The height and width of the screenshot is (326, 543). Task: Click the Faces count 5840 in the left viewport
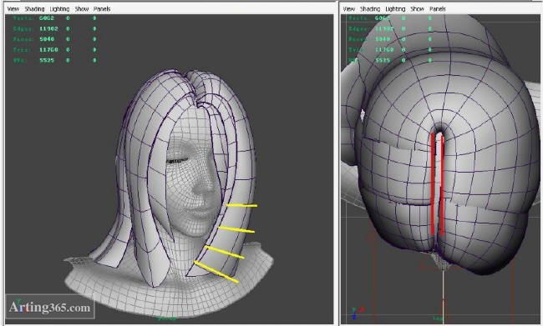click(x=47, y=39)
